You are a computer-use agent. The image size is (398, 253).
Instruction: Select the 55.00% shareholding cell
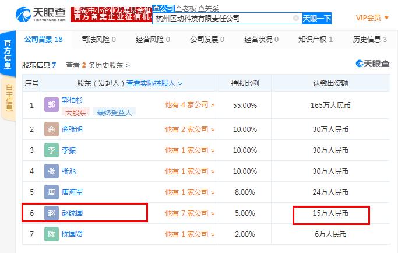tap(245, 105)
